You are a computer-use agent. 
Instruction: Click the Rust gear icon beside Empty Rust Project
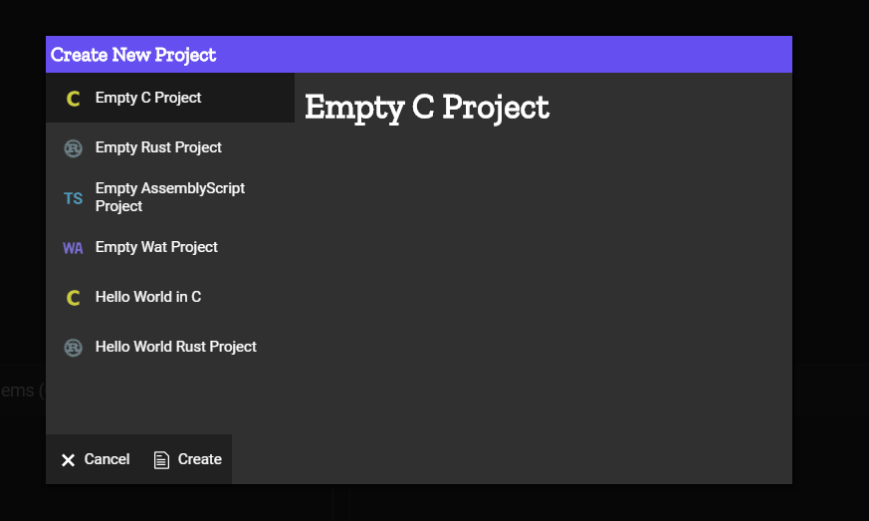[73, 148]
